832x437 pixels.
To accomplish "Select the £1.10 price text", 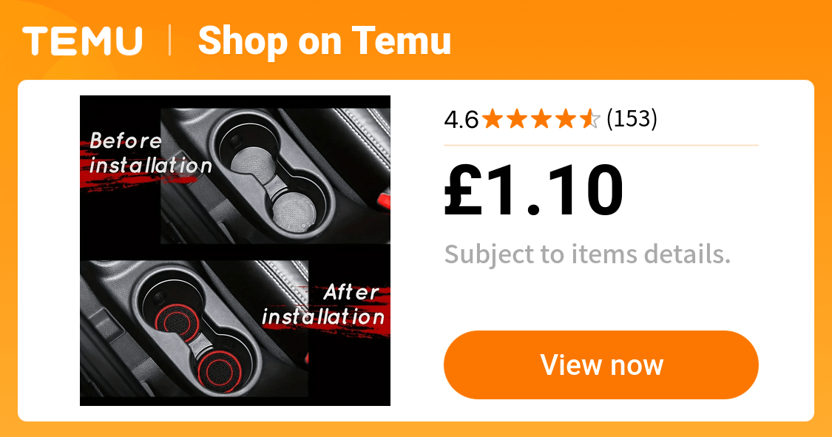I will (533, 191).
